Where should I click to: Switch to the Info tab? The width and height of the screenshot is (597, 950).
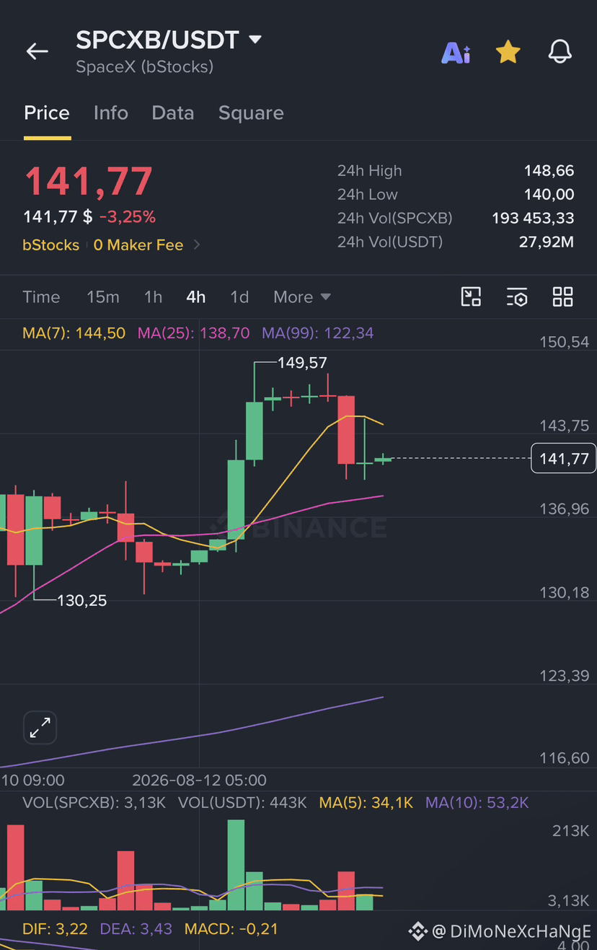111,113
